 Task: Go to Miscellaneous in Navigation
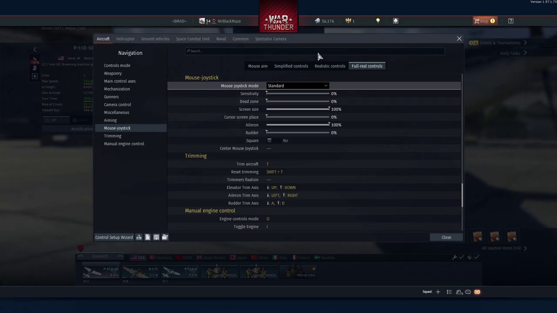117,113
